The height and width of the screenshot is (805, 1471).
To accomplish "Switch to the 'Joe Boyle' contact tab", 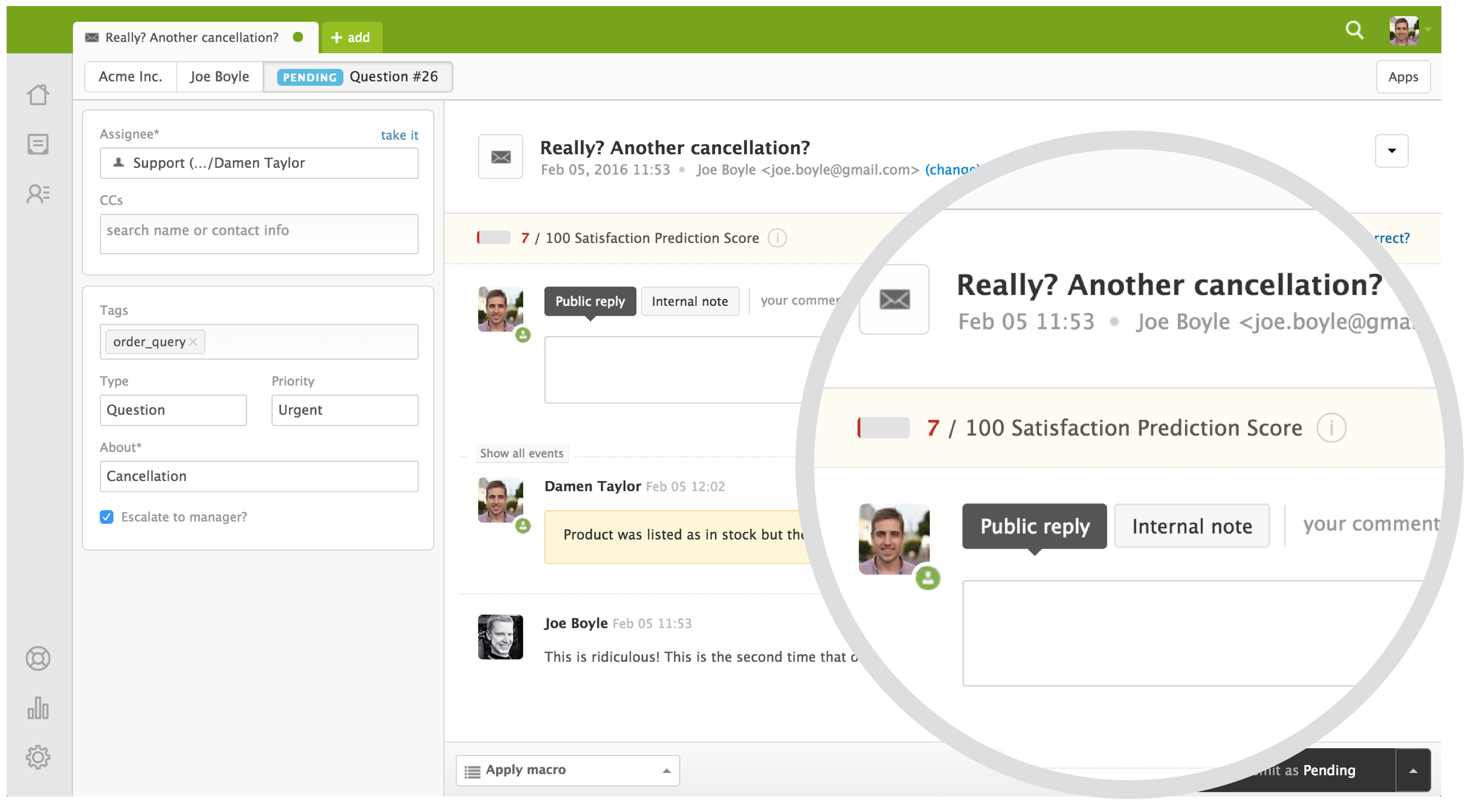I will coord(220,77).
